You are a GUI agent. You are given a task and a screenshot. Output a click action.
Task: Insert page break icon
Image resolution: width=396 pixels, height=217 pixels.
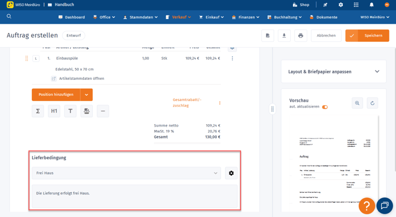click(x=87, y=111)
